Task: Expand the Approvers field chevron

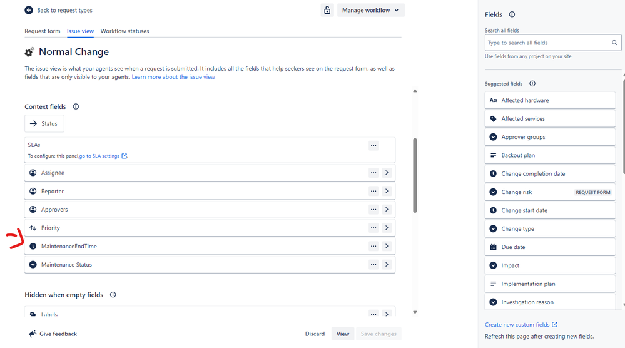Action: point(387,209)
